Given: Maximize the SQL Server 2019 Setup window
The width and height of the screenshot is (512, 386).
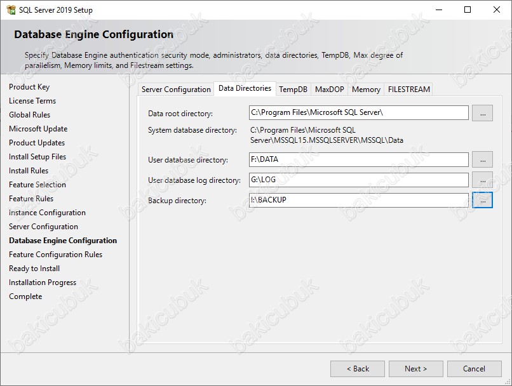Looking at the screenshot, I should [468, 10].
